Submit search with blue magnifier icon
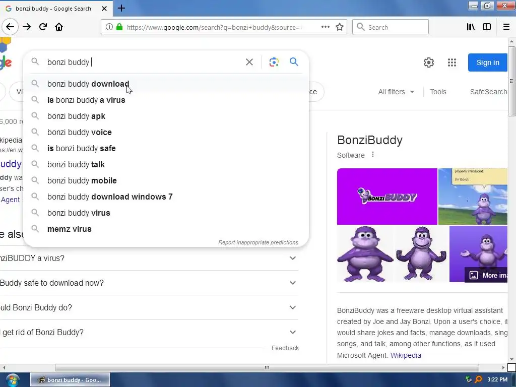Image resolution: width=516 pixels, height=387 pixels. pyautogui.click(x=294, y=61)
